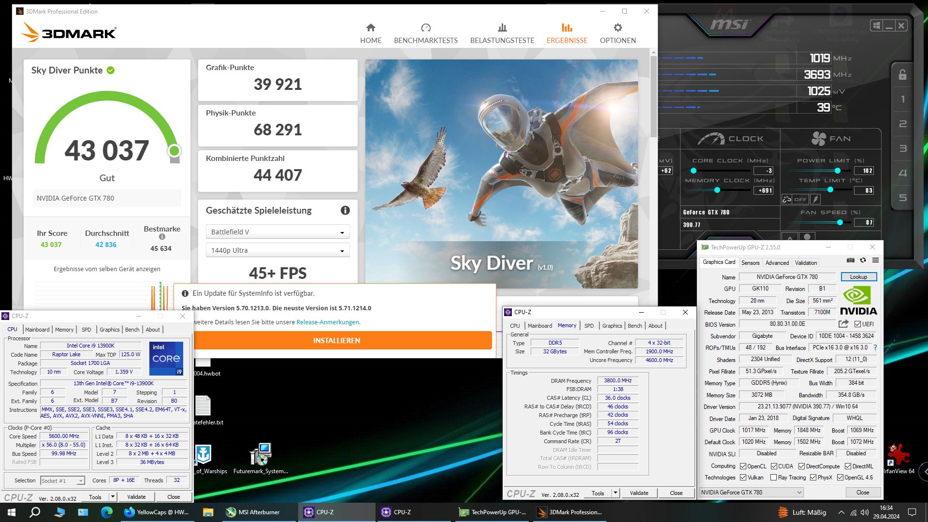Open the Battlefield V game dropdown

[277, 232]
